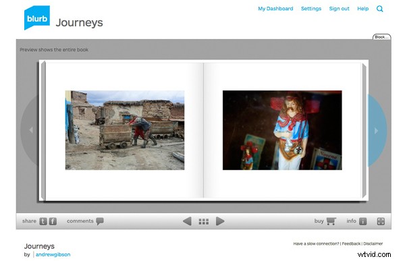
Task: Share on Twitter icon
Action: [x=43, y=221]
